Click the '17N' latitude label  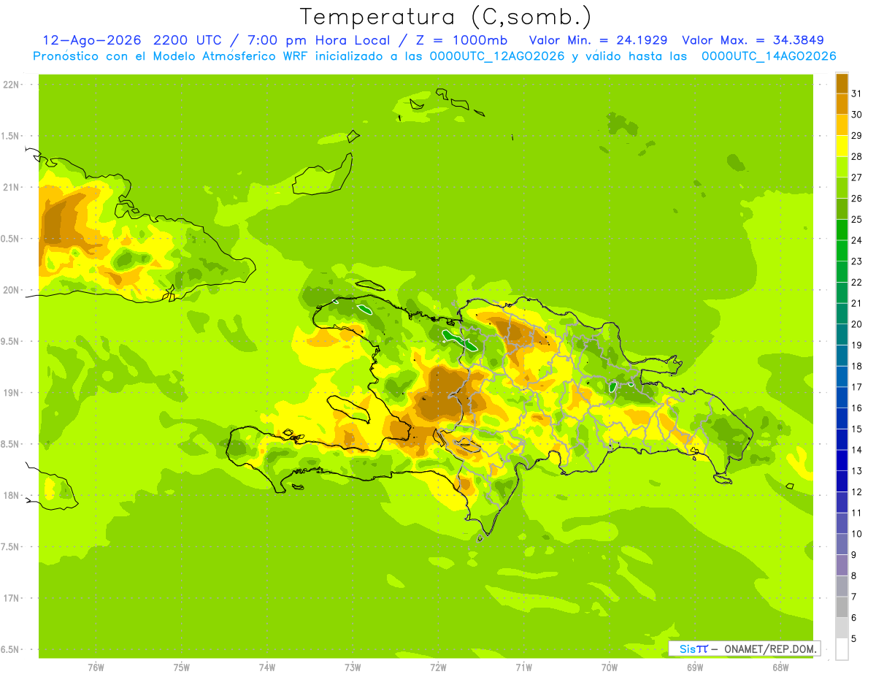(x=11, y=598)
